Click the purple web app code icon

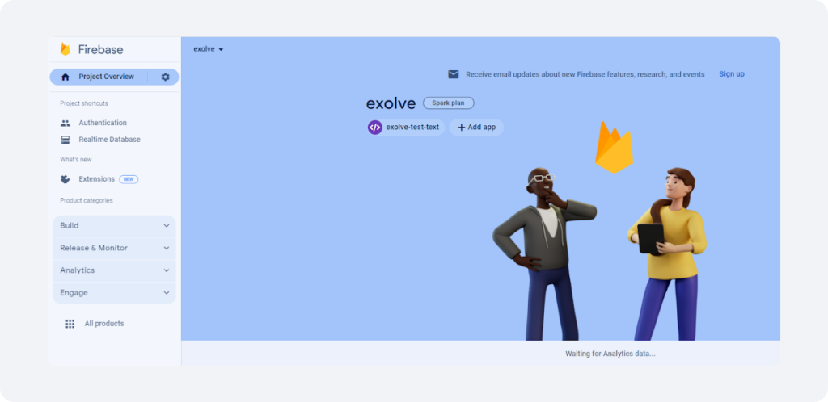pyautogui.click(x=375, y=128)
